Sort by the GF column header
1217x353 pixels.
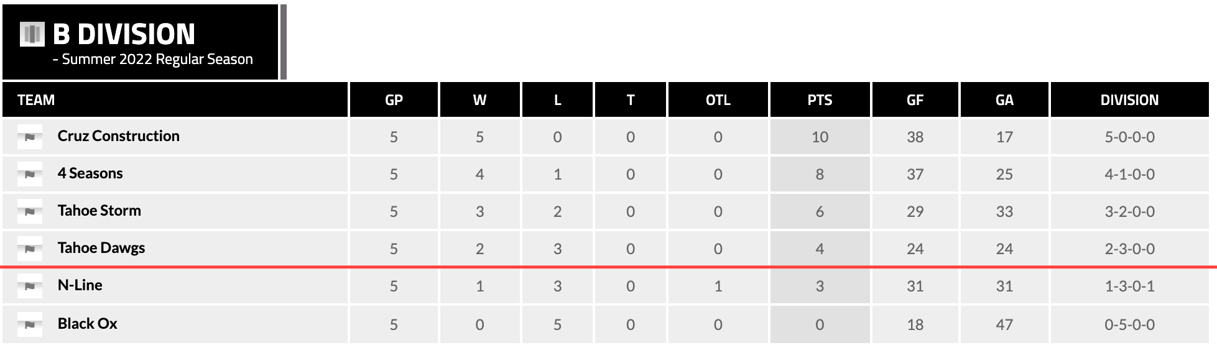pyautogui.click(x=915, y=100)
